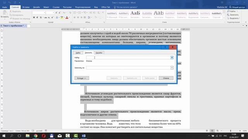
Task: Open the Вид ribbon tab
Action: [96, 7]
